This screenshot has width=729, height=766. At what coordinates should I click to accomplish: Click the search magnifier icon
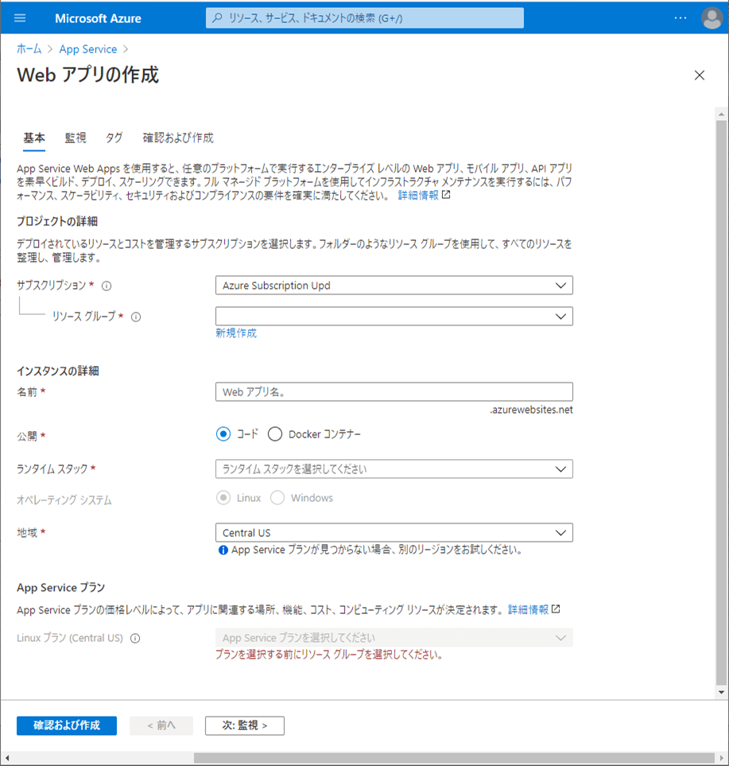click(x=217, y=18)
